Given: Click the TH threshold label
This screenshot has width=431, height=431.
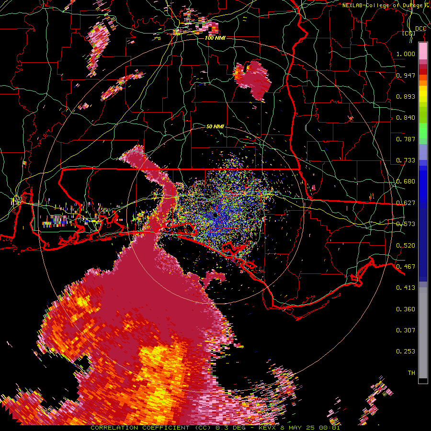Looking at the screenshot, I should coord(411,373).
